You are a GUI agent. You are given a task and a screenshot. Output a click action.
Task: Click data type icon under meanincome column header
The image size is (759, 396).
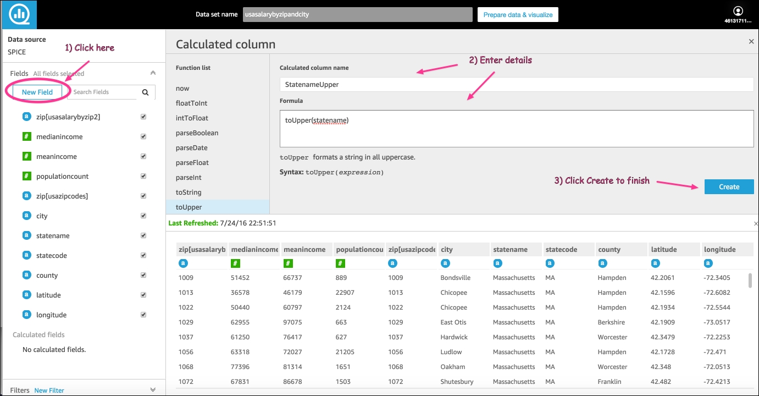288,263
